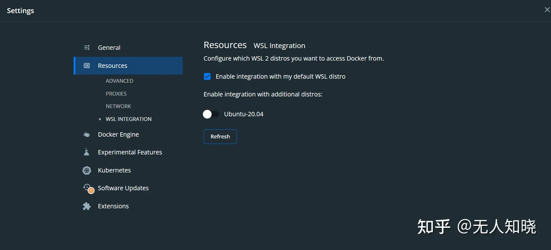Uncheck default WSL distro integration checkbox
Image resolution: width=551 pixels, height=250 pixels.
[x=207, y=77]
